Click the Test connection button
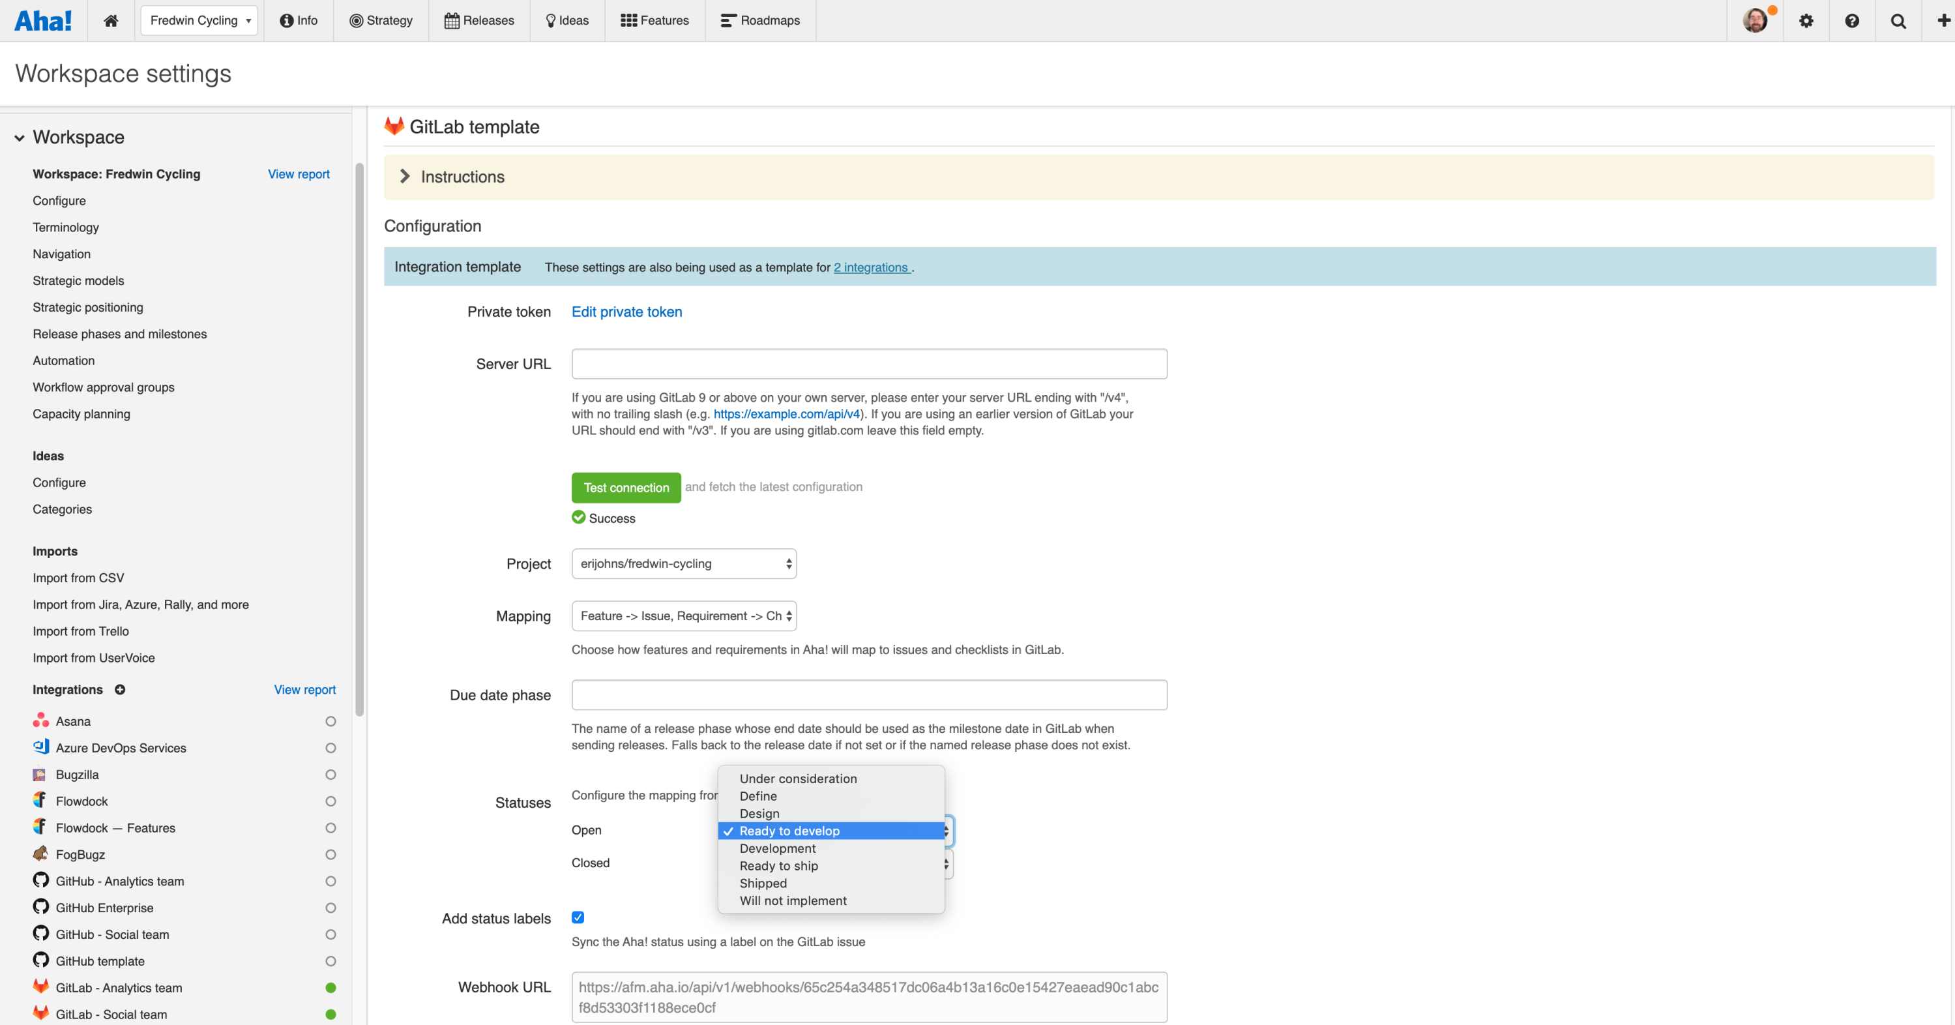This screenshot has height=1025, width=1955. click(x=627, y=487)
